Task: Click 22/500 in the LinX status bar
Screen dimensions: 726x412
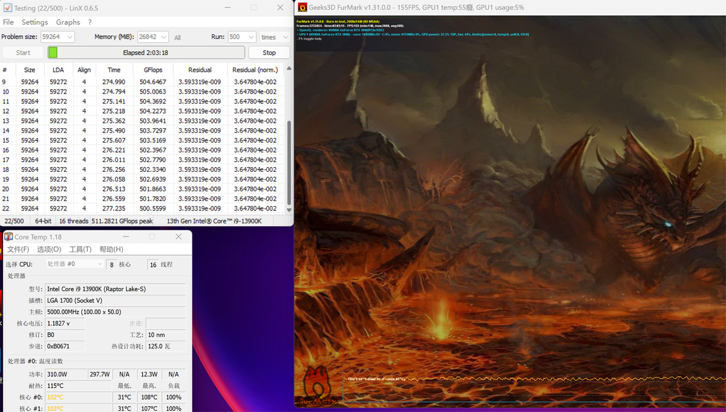Action: 14,221
